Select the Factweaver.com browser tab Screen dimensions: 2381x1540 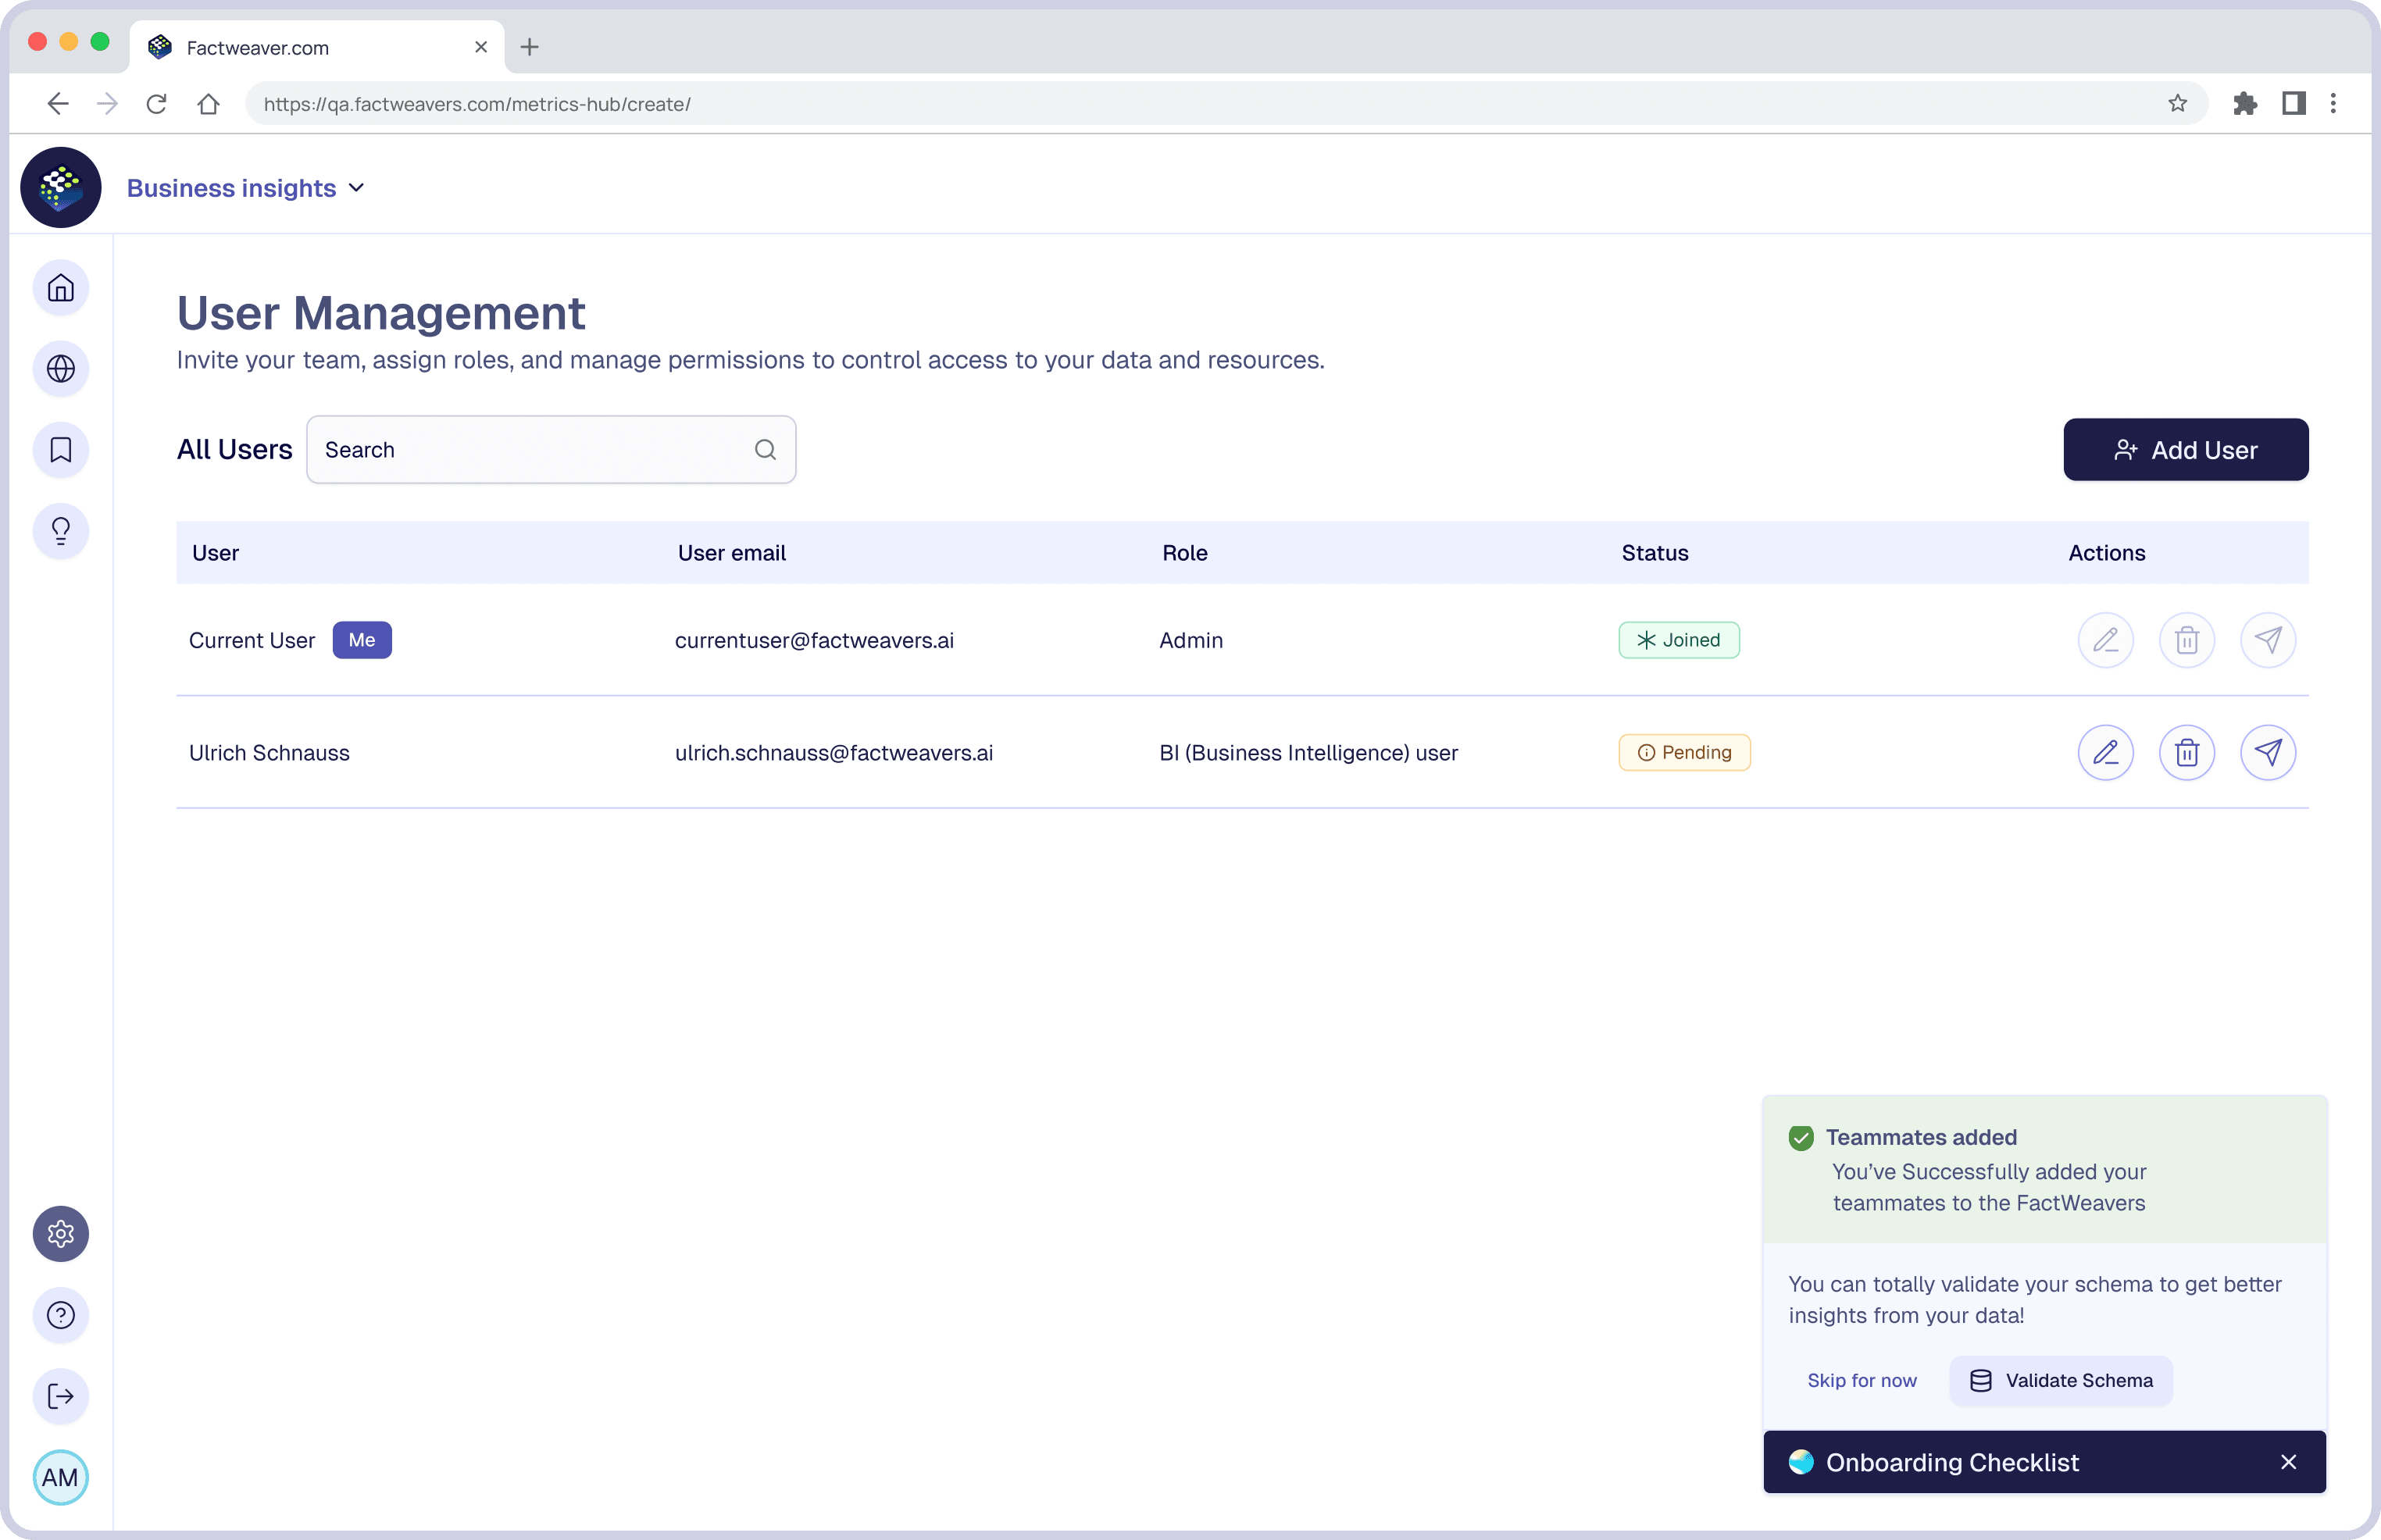click(x=317, y=47)
